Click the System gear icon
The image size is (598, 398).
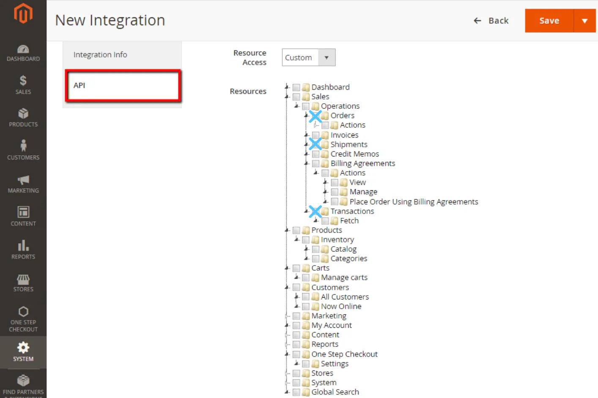23,352
